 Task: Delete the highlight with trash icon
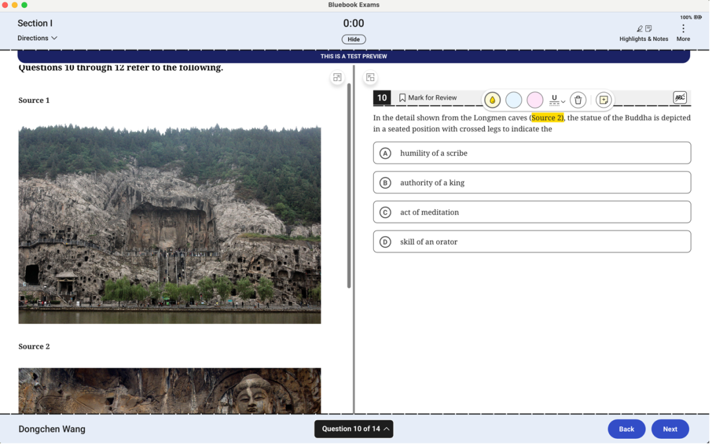(x=578, y=100)
